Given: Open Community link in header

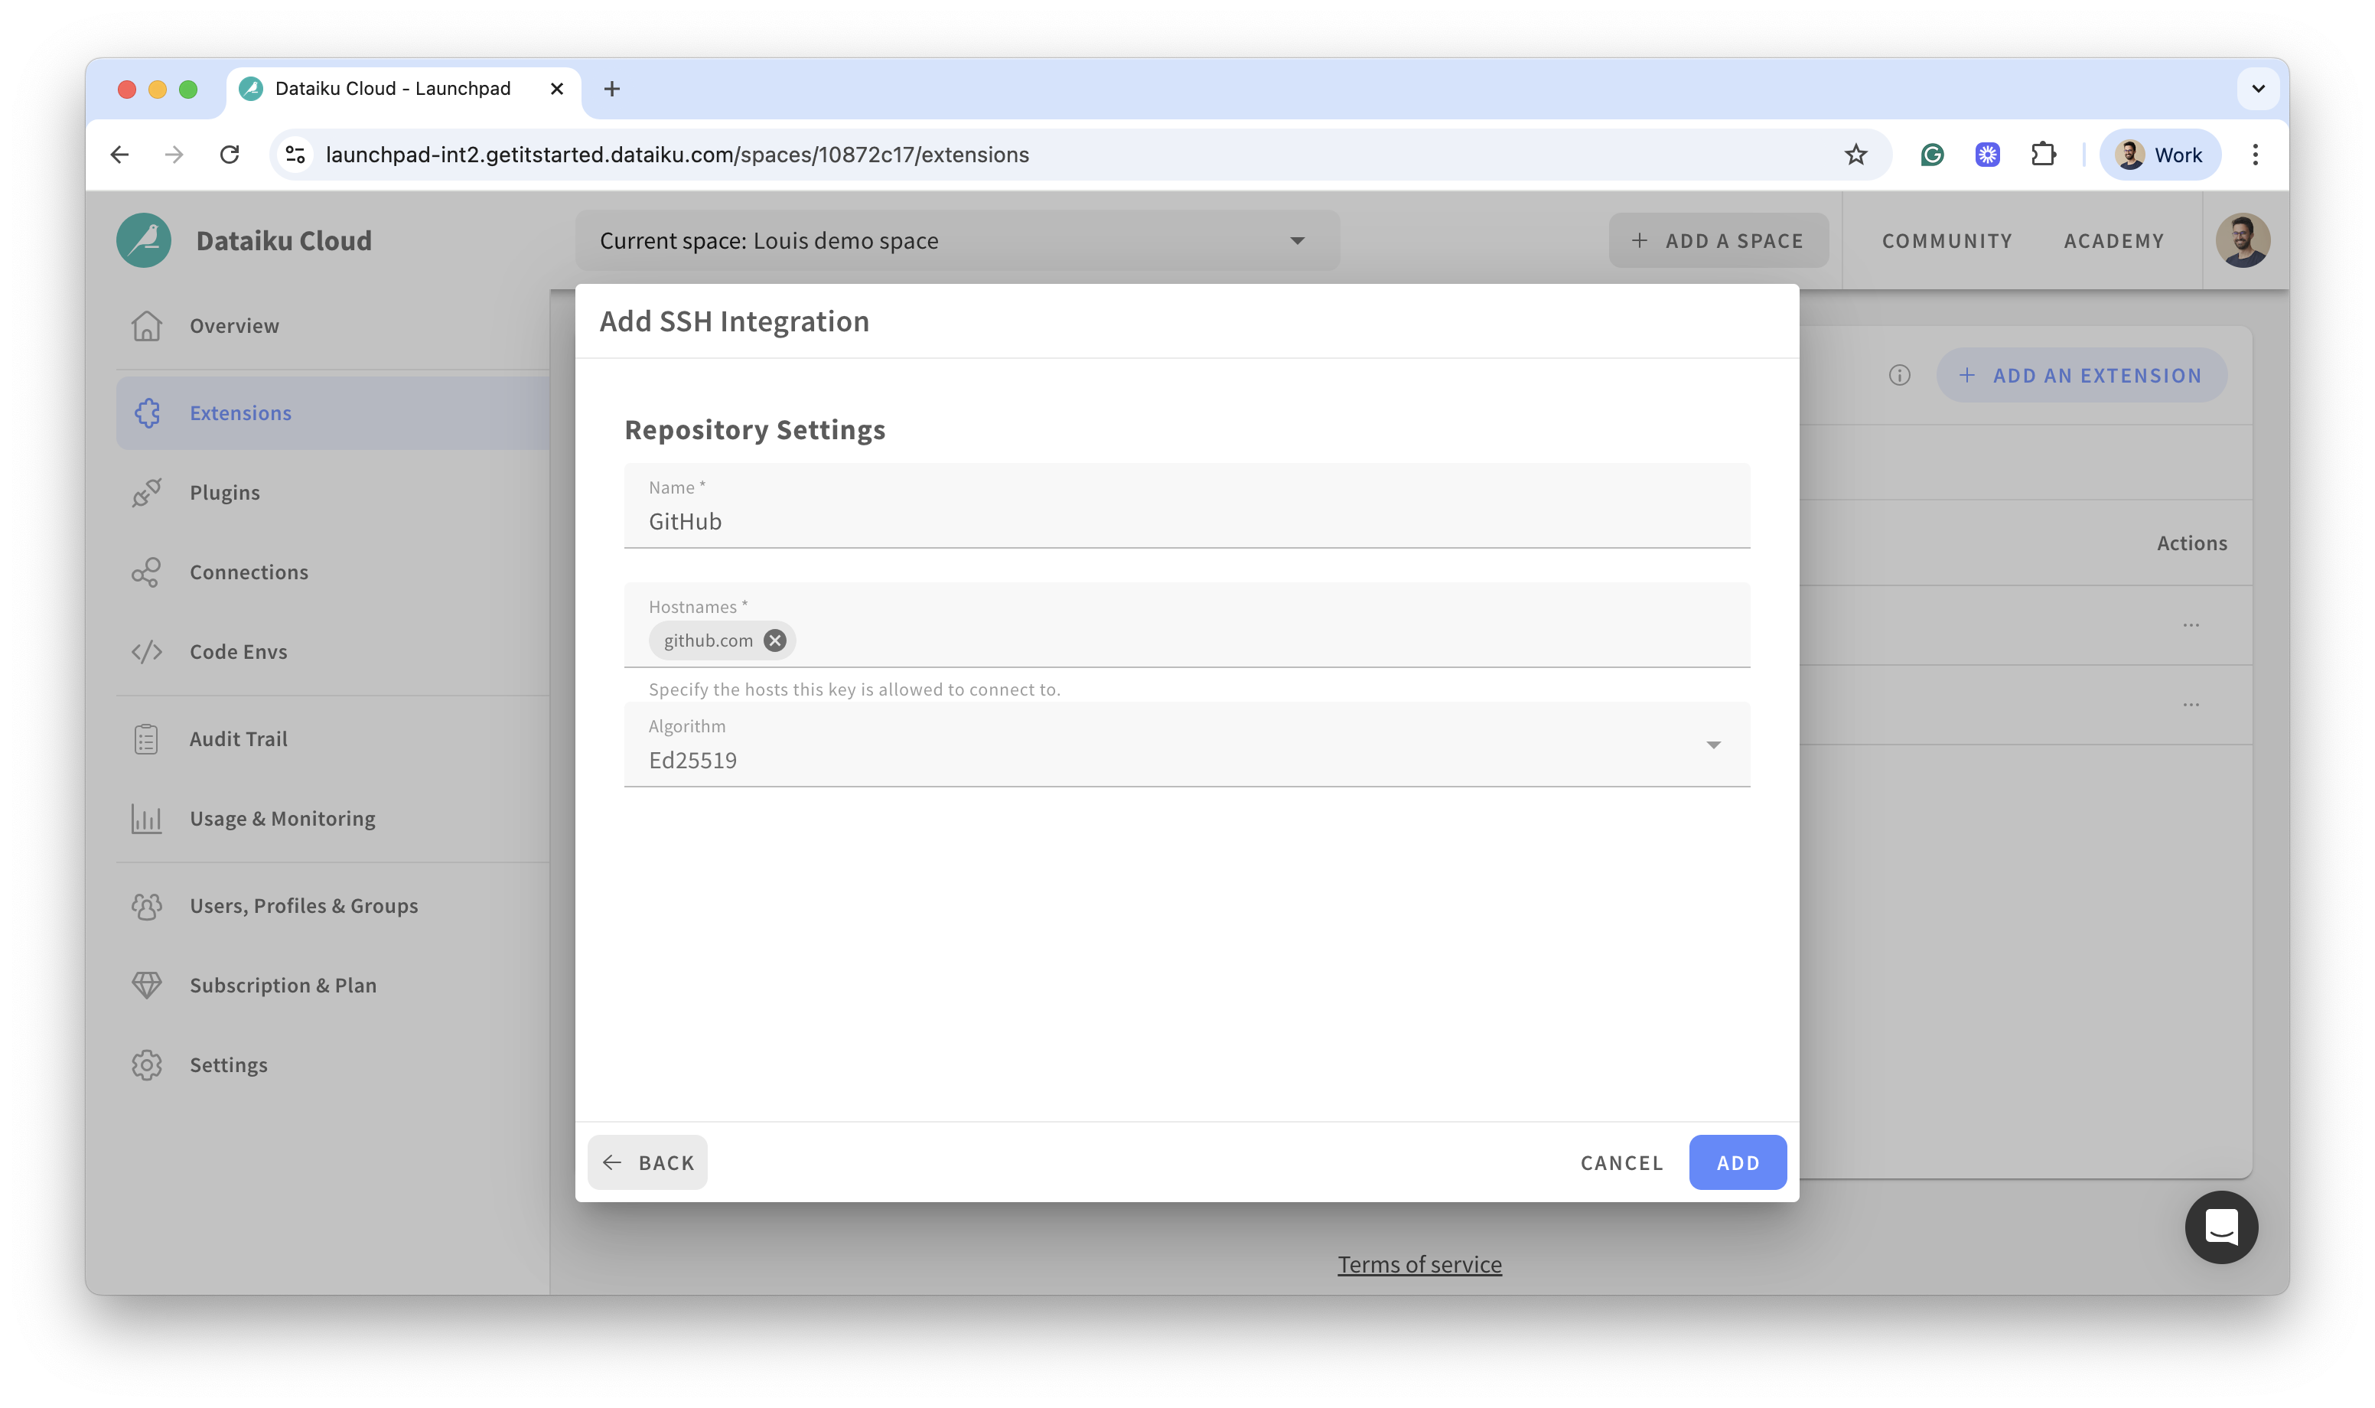Looking at the screenshot, I should point(1947,241).
